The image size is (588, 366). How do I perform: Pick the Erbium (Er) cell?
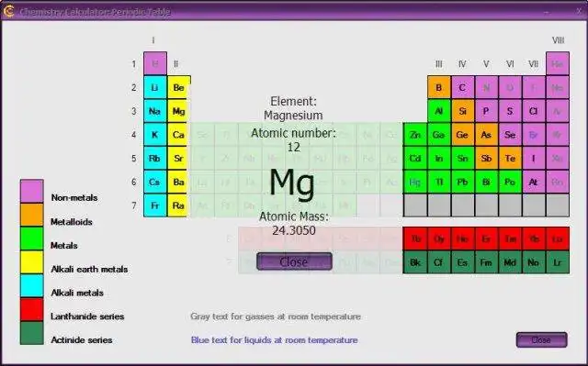click(x=486, y=238)
